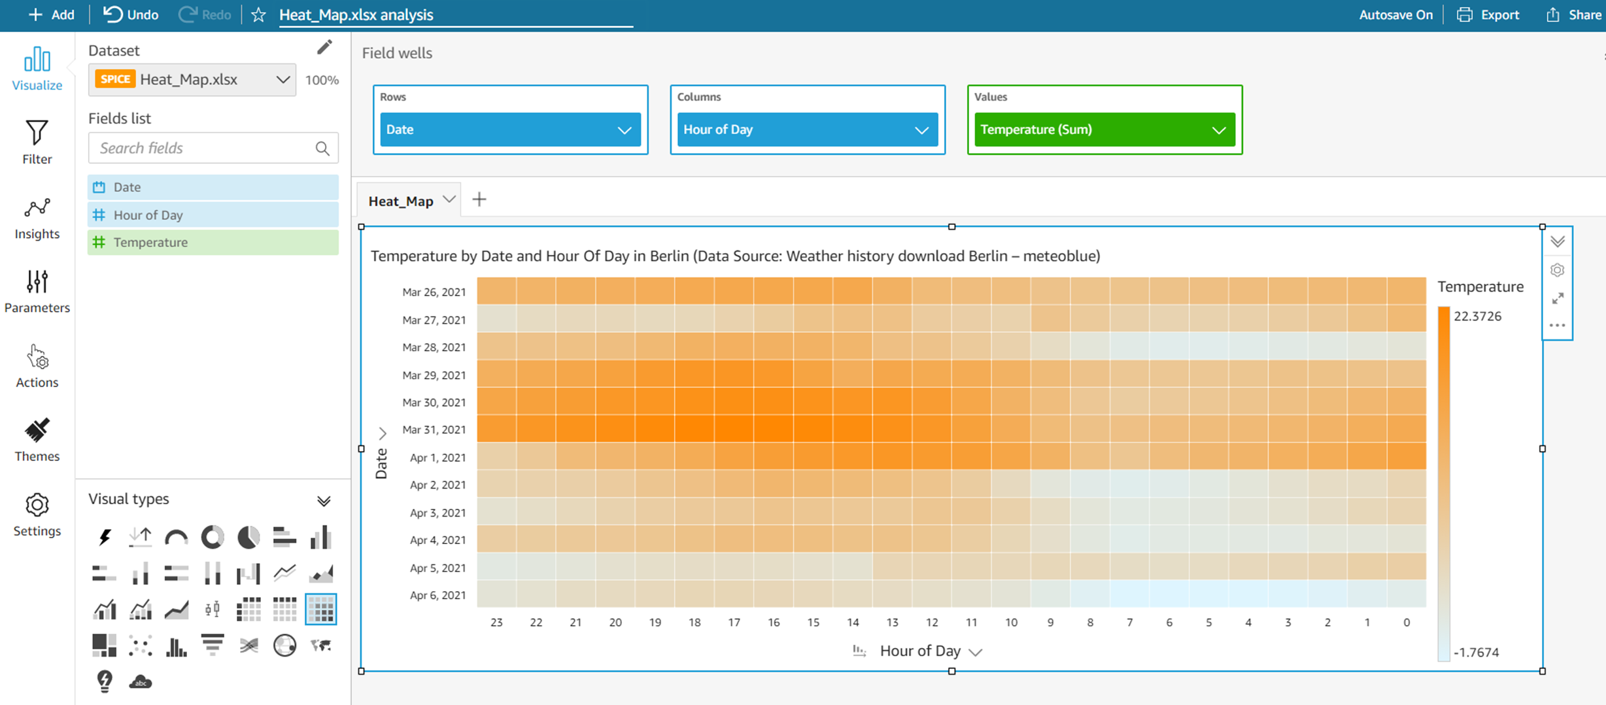
Task: Collapse the Visual types panel
Action: [324, 501]
